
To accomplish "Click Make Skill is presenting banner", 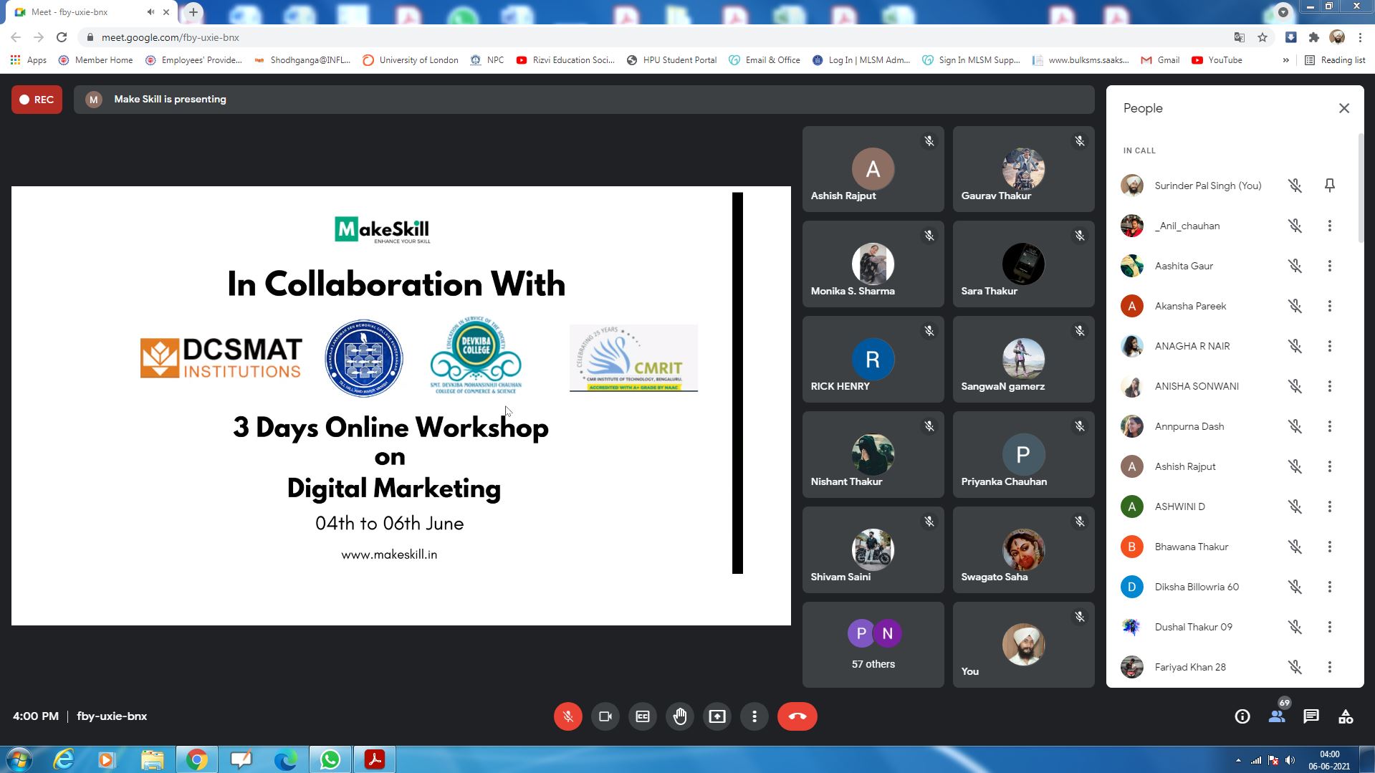I will pos(584,100).
